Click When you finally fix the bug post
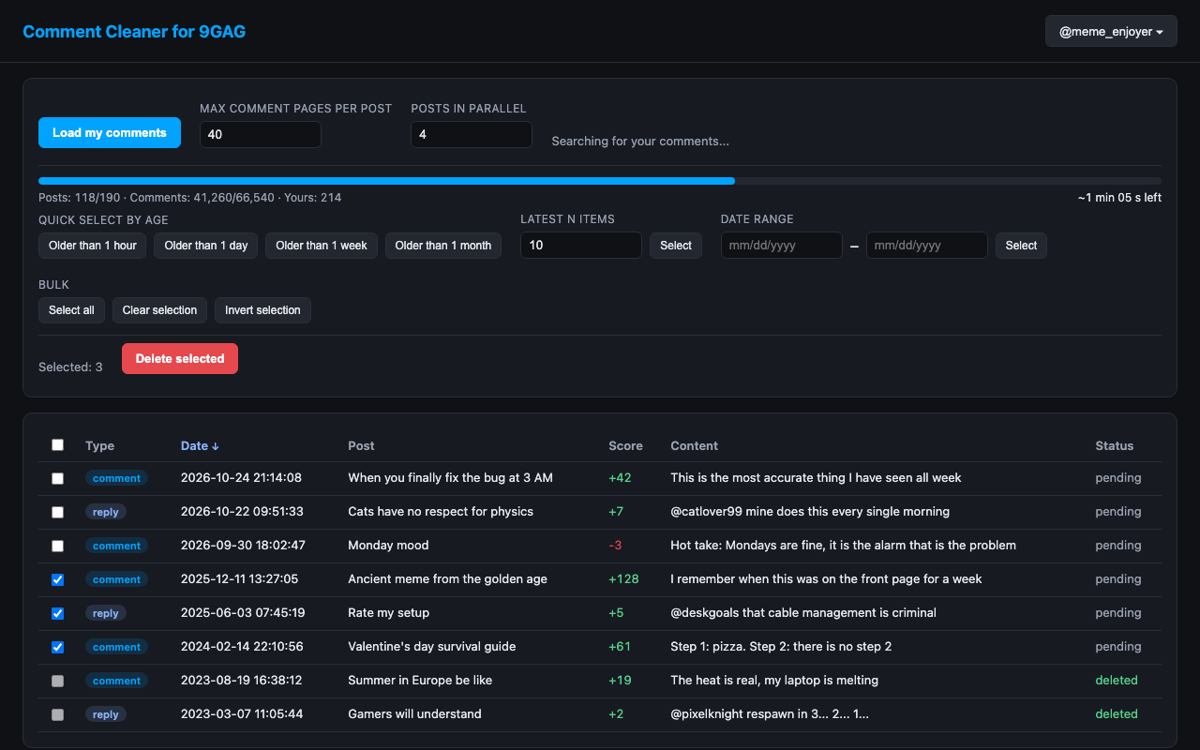1200x750 pixels. coord(450,478)
